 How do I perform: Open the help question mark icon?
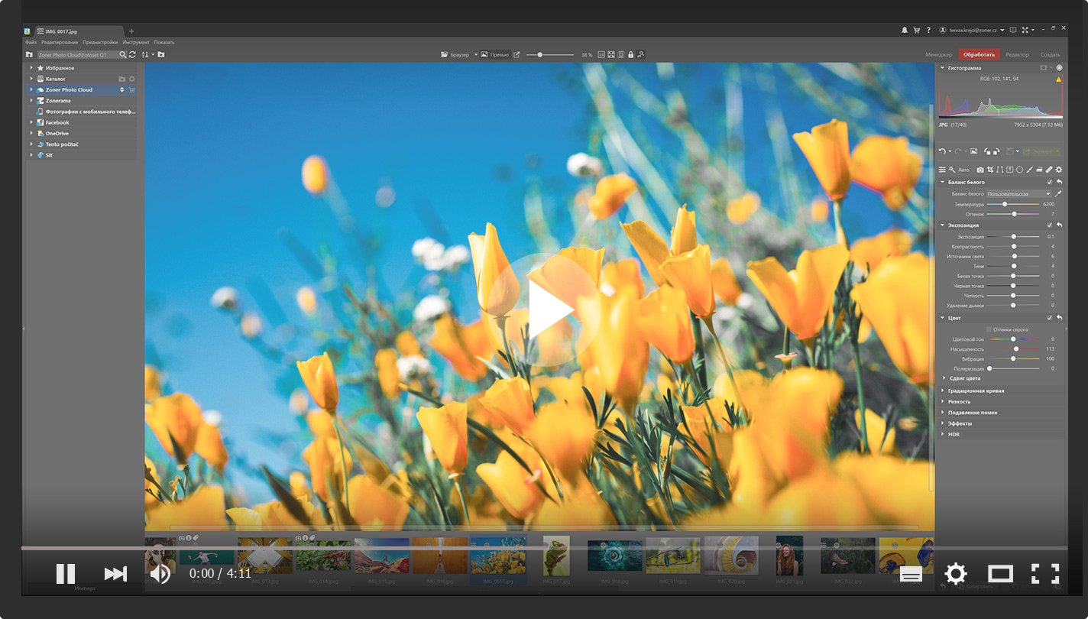[x=928, y=31]
